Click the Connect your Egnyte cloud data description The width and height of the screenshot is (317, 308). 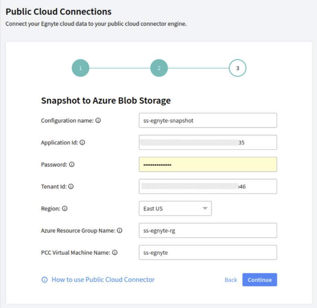(96, 24)
